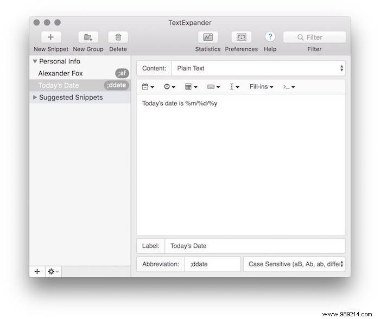This screenshot has height=319, width=380.
Task: Open the cursor position macro dropdown
Action: (235, 87)
